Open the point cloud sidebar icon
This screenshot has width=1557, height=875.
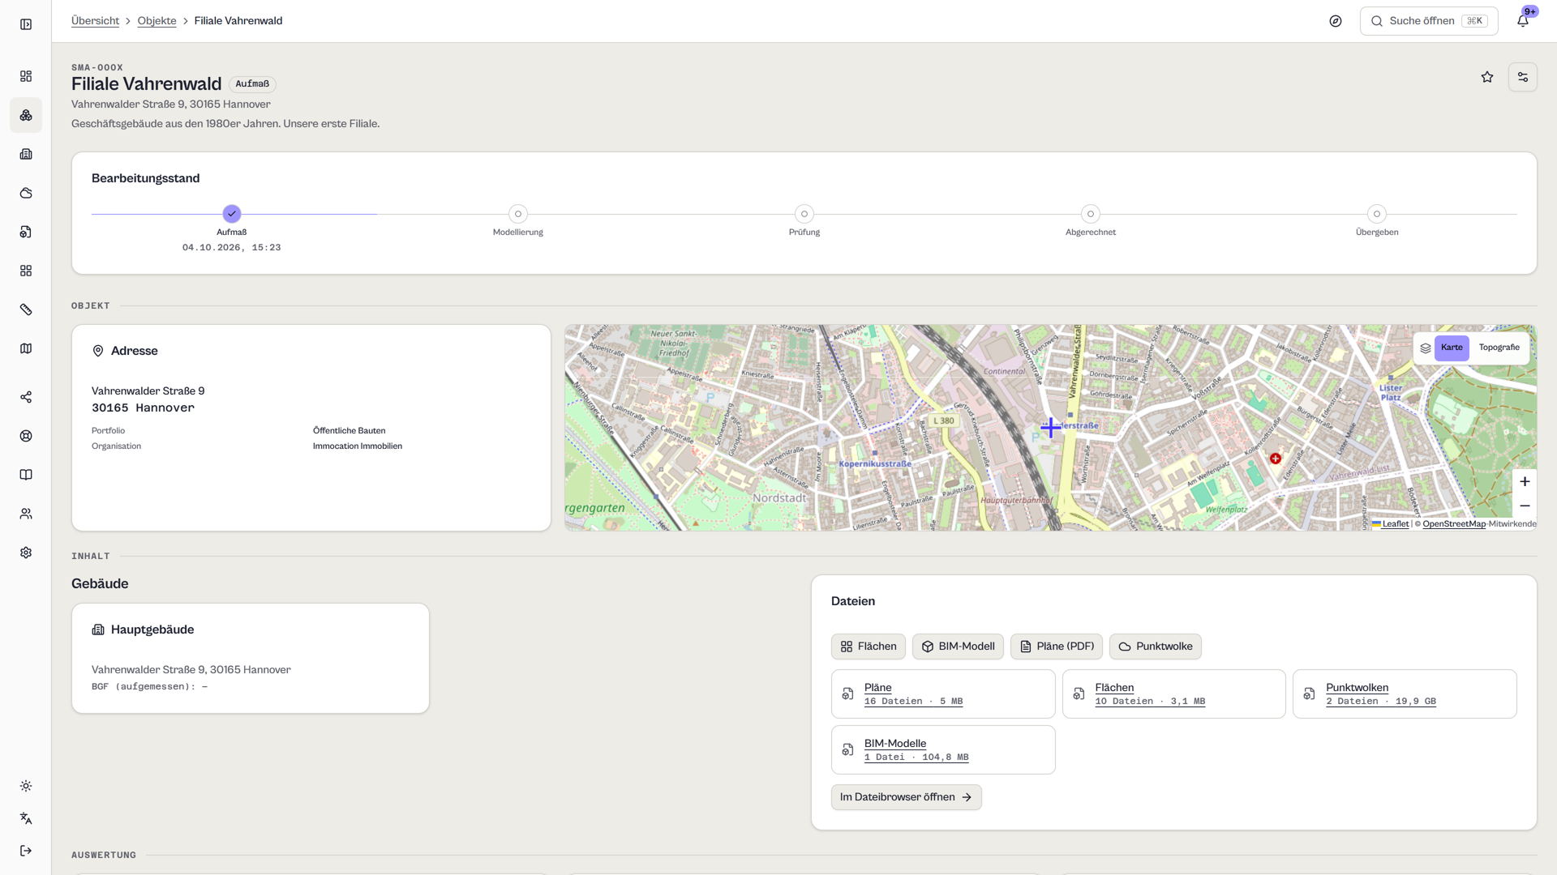pos(26,193)
